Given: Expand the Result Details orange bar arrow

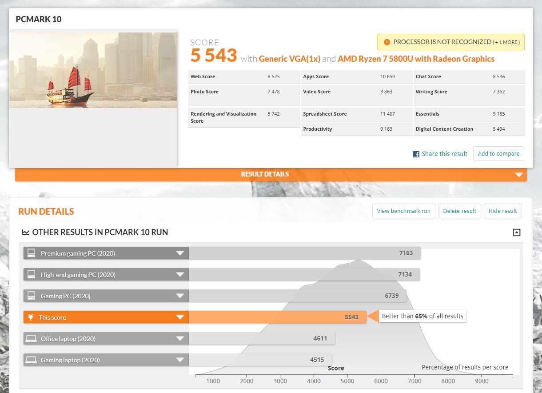Looking at the screenshot, I should pyautogui.click(x=519, y=175).
